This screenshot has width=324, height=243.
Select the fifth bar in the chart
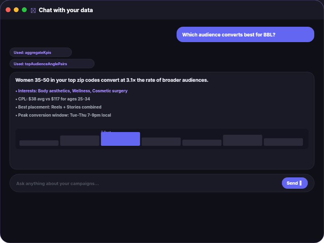point(202,143)
